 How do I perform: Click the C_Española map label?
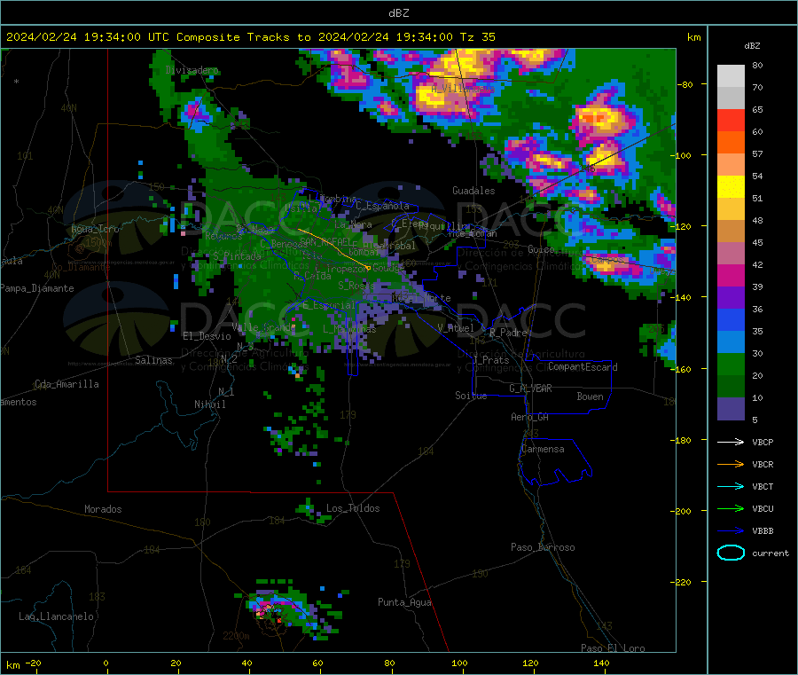click(x=382, y=206)
